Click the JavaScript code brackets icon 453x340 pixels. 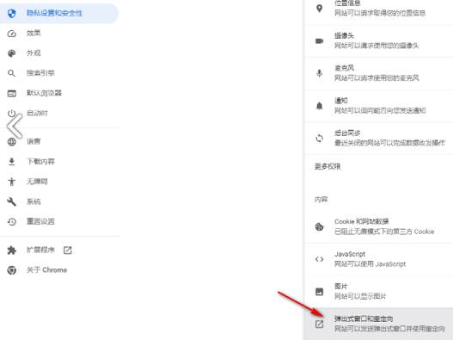[x=319, y=259]
